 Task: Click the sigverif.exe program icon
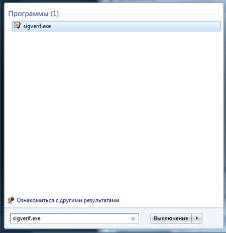pos(17,26)
